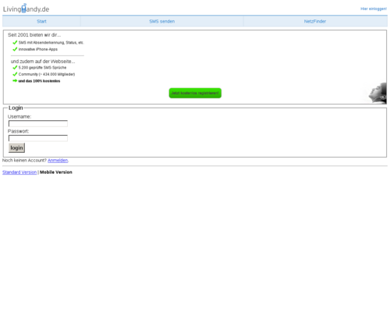
Task: Open the SMS senden tab
Action: 162,21
